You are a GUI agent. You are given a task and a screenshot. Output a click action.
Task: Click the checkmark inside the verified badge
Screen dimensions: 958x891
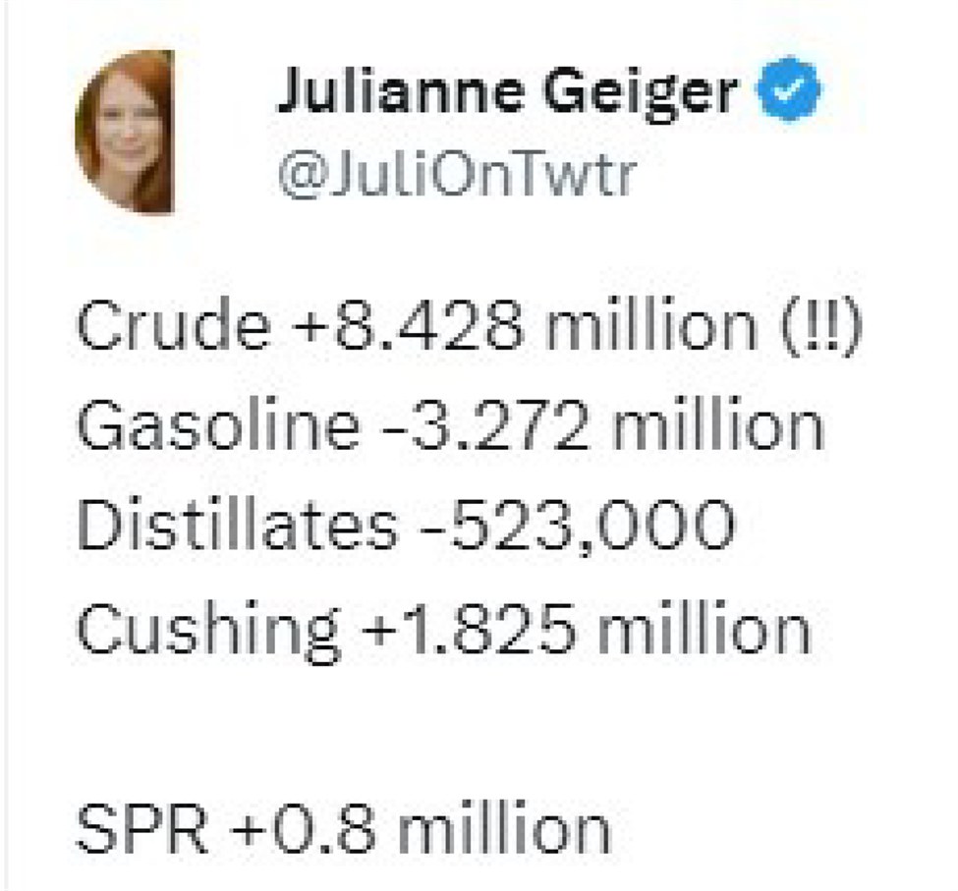click(789, 89)
